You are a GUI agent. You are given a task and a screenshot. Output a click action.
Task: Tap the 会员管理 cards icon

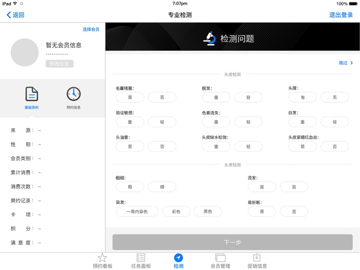point(220,258)
